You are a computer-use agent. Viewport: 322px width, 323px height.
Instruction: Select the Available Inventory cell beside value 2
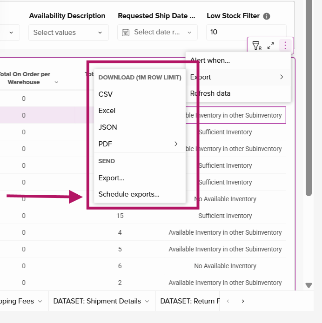click(225, 283)
